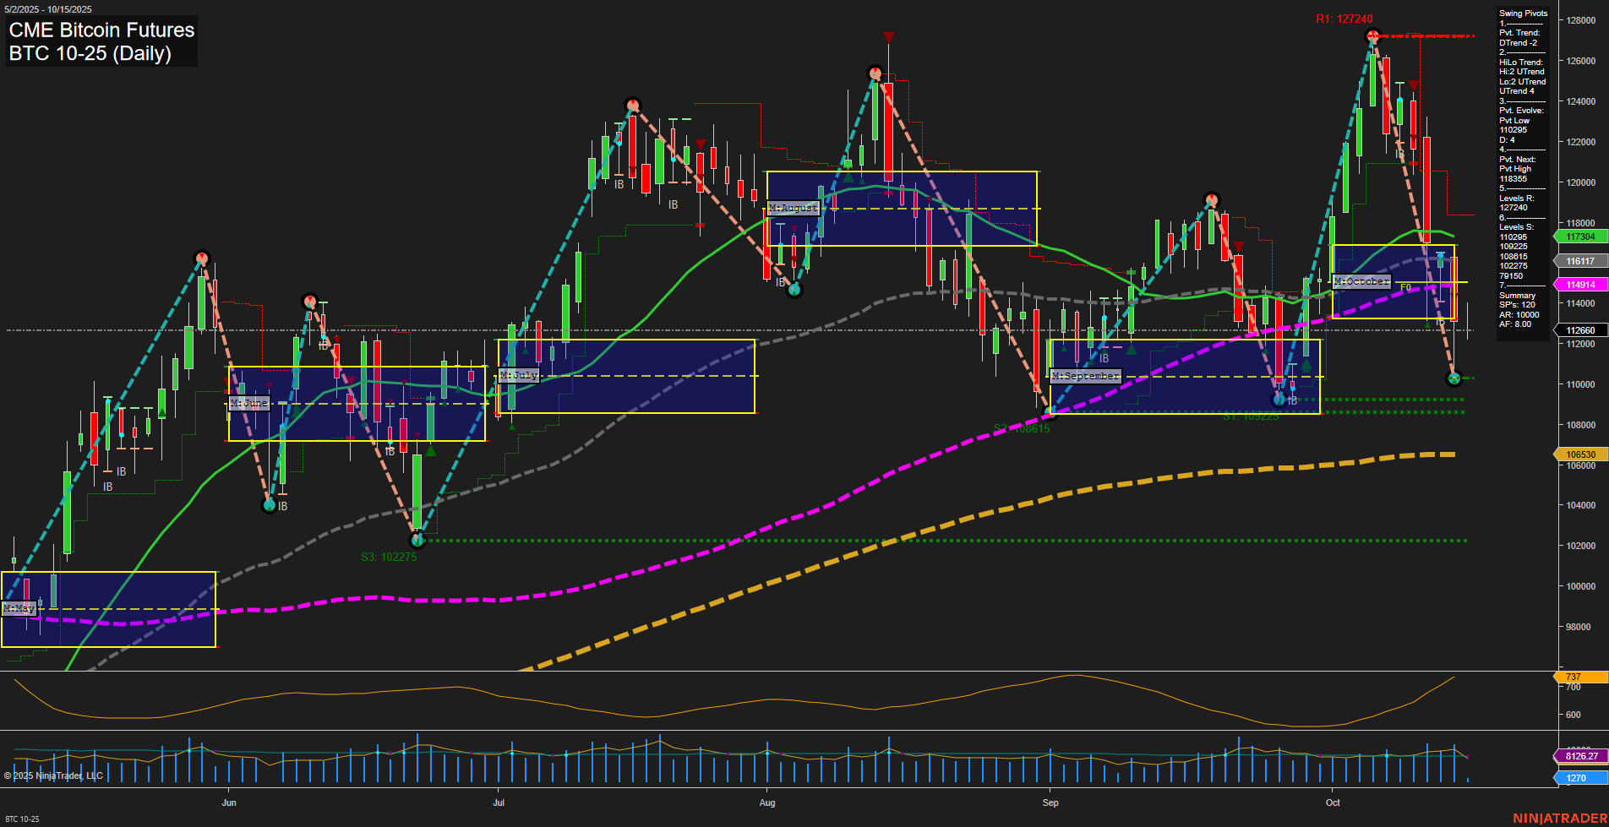This screenshot has width=1609, height=827.
Task: Click the red down triangle sell marker above the August swing high
Action: (888, 37)
